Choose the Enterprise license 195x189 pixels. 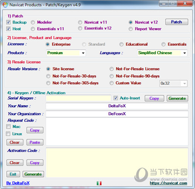click(x=48, y=44)
